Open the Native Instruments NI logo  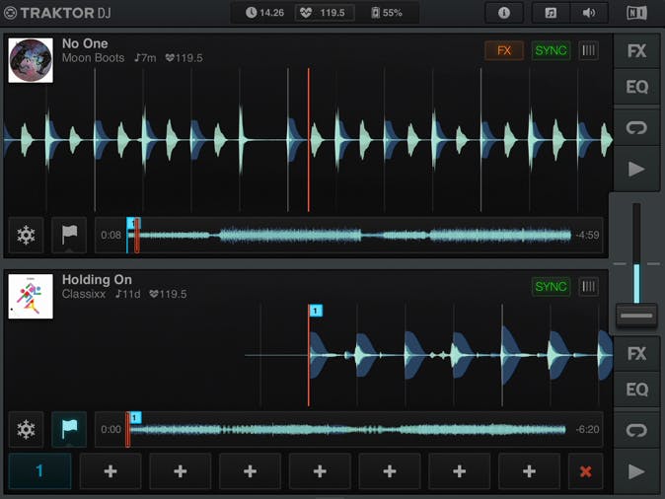coord(636,13)
